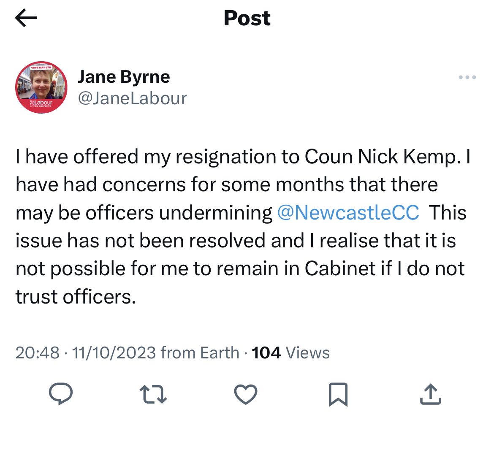Click the 11/10/2023 post date

tap(114, 352)
